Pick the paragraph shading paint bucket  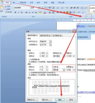(x=78, y=12)
